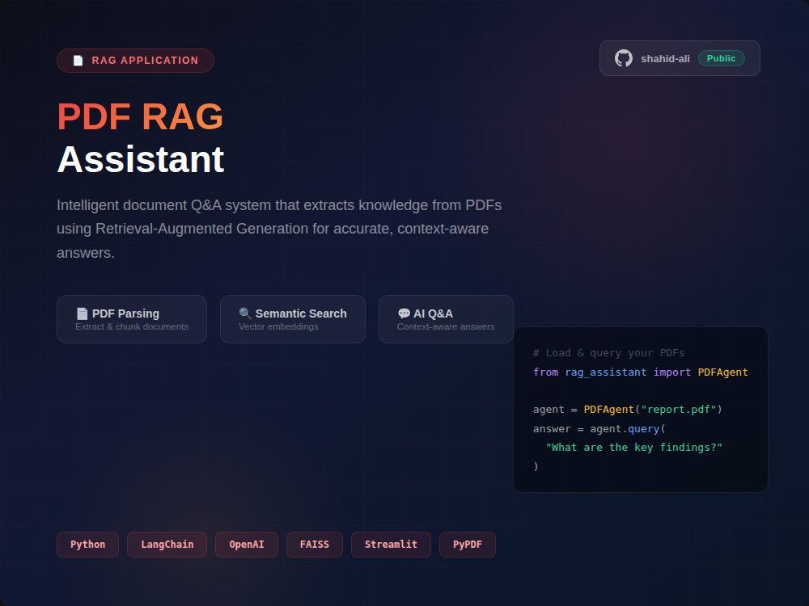Screen dimensions: 809x606
Task: Click the 'Context-aware answers' subtitle
Action: [x=446, y=326]
